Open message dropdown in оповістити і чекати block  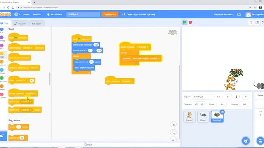(26, 110)
